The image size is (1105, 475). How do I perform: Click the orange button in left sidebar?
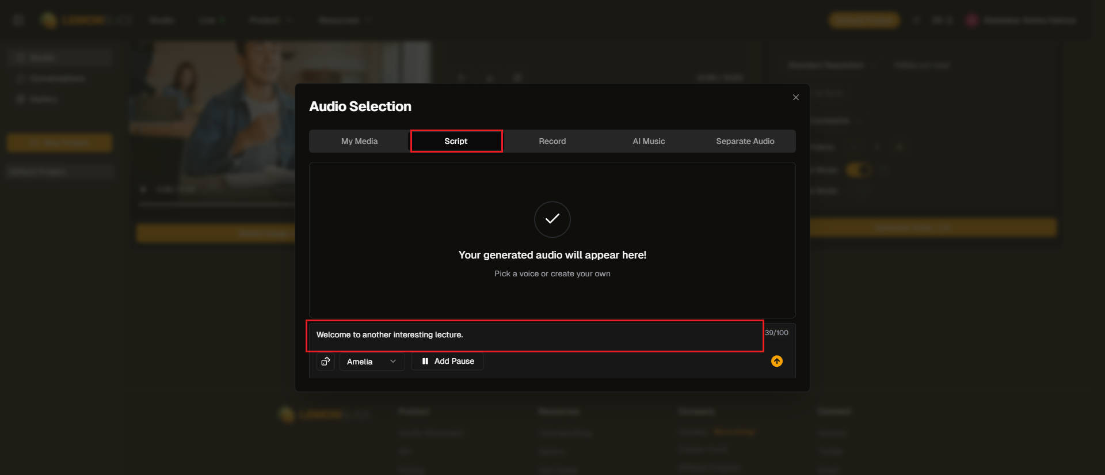(x=59, y=143)
